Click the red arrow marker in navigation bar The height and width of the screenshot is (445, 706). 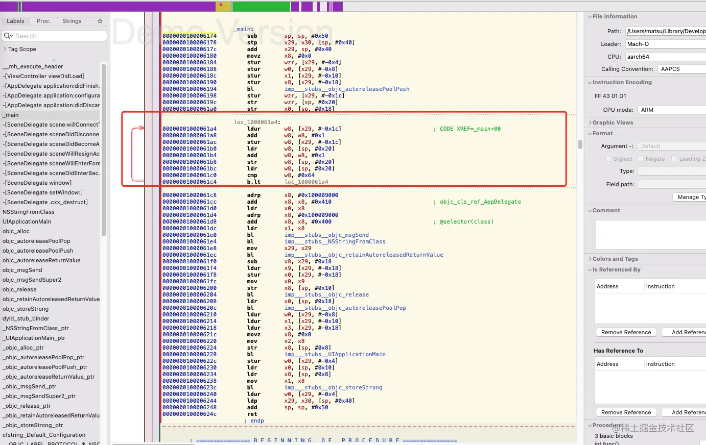[x=221, y=6]
